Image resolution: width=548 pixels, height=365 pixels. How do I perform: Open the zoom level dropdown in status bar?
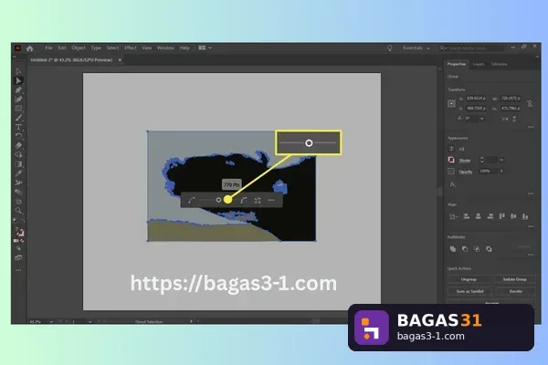[51, 322]
